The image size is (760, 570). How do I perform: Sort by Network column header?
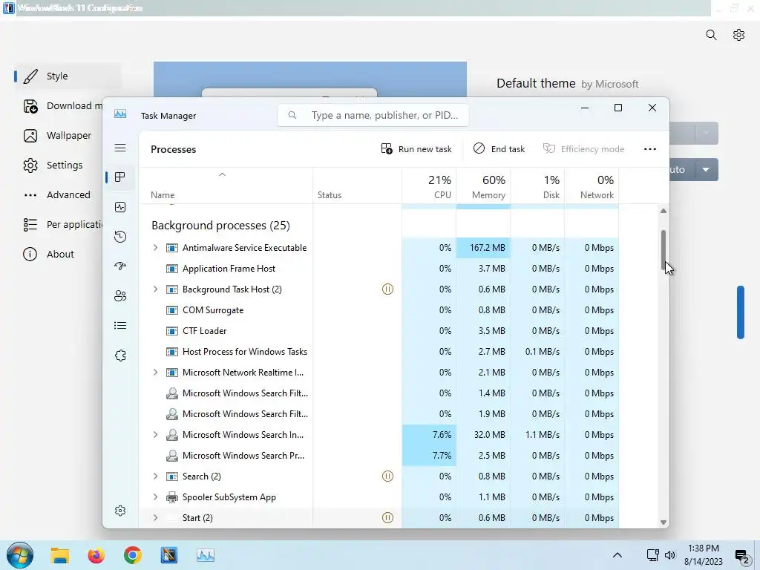pyautogui.click(x=592, y=186)
